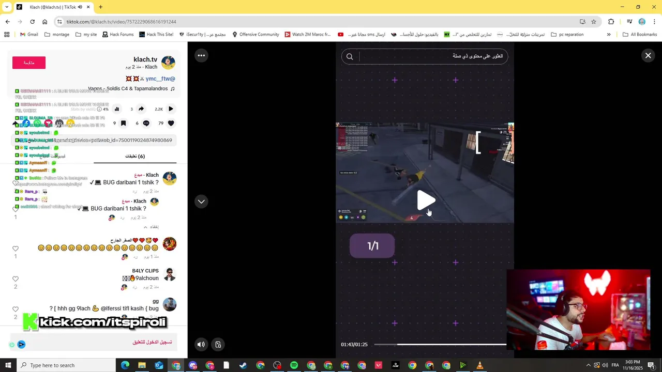Open the Offensive Community bookmark
Screen dimensions: 662x372
tap(255, 35)
